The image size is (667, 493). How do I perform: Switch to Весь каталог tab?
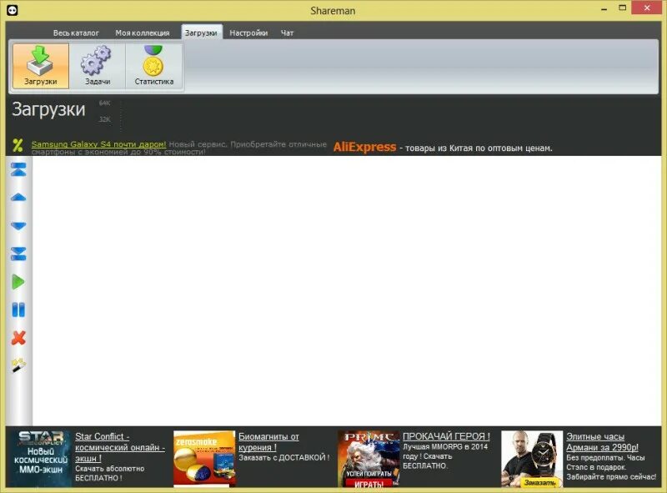pyautogui.click(x=76, y=33)
